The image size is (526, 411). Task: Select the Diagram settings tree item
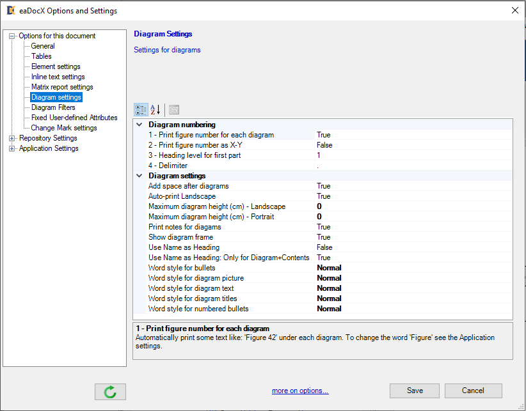[x=56, y=97]
